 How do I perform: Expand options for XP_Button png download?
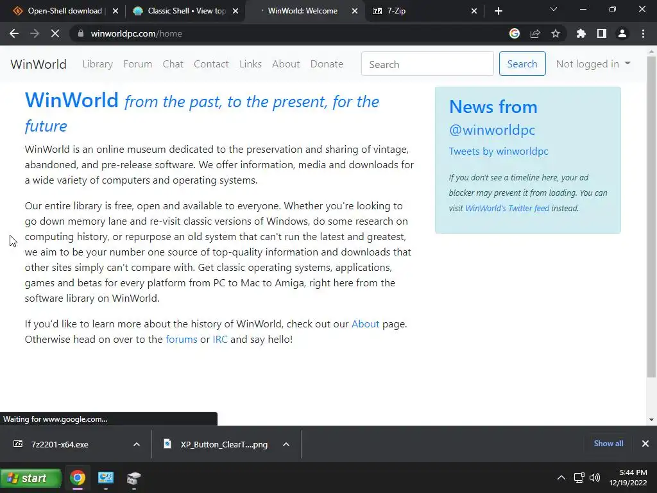[286, 444]
